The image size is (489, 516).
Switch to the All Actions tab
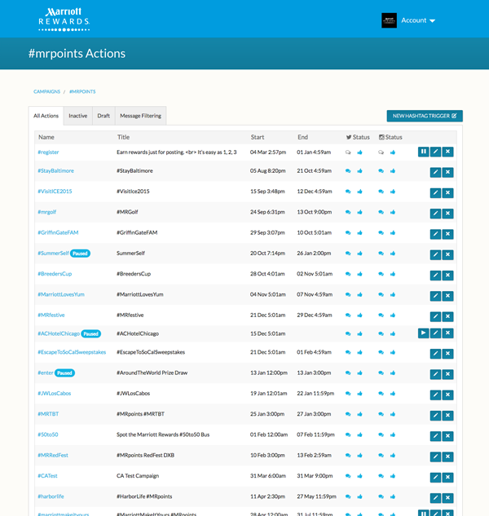(x=46, y=116)
